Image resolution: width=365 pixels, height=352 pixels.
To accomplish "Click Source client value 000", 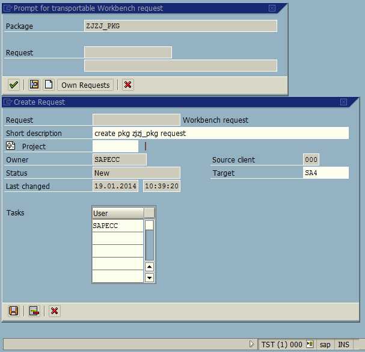I will click(x=311, y=159).
